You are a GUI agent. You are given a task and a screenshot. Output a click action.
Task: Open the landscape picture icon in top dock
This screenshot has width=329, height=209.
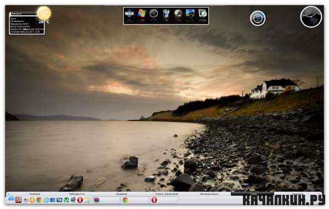click(190, 13)
